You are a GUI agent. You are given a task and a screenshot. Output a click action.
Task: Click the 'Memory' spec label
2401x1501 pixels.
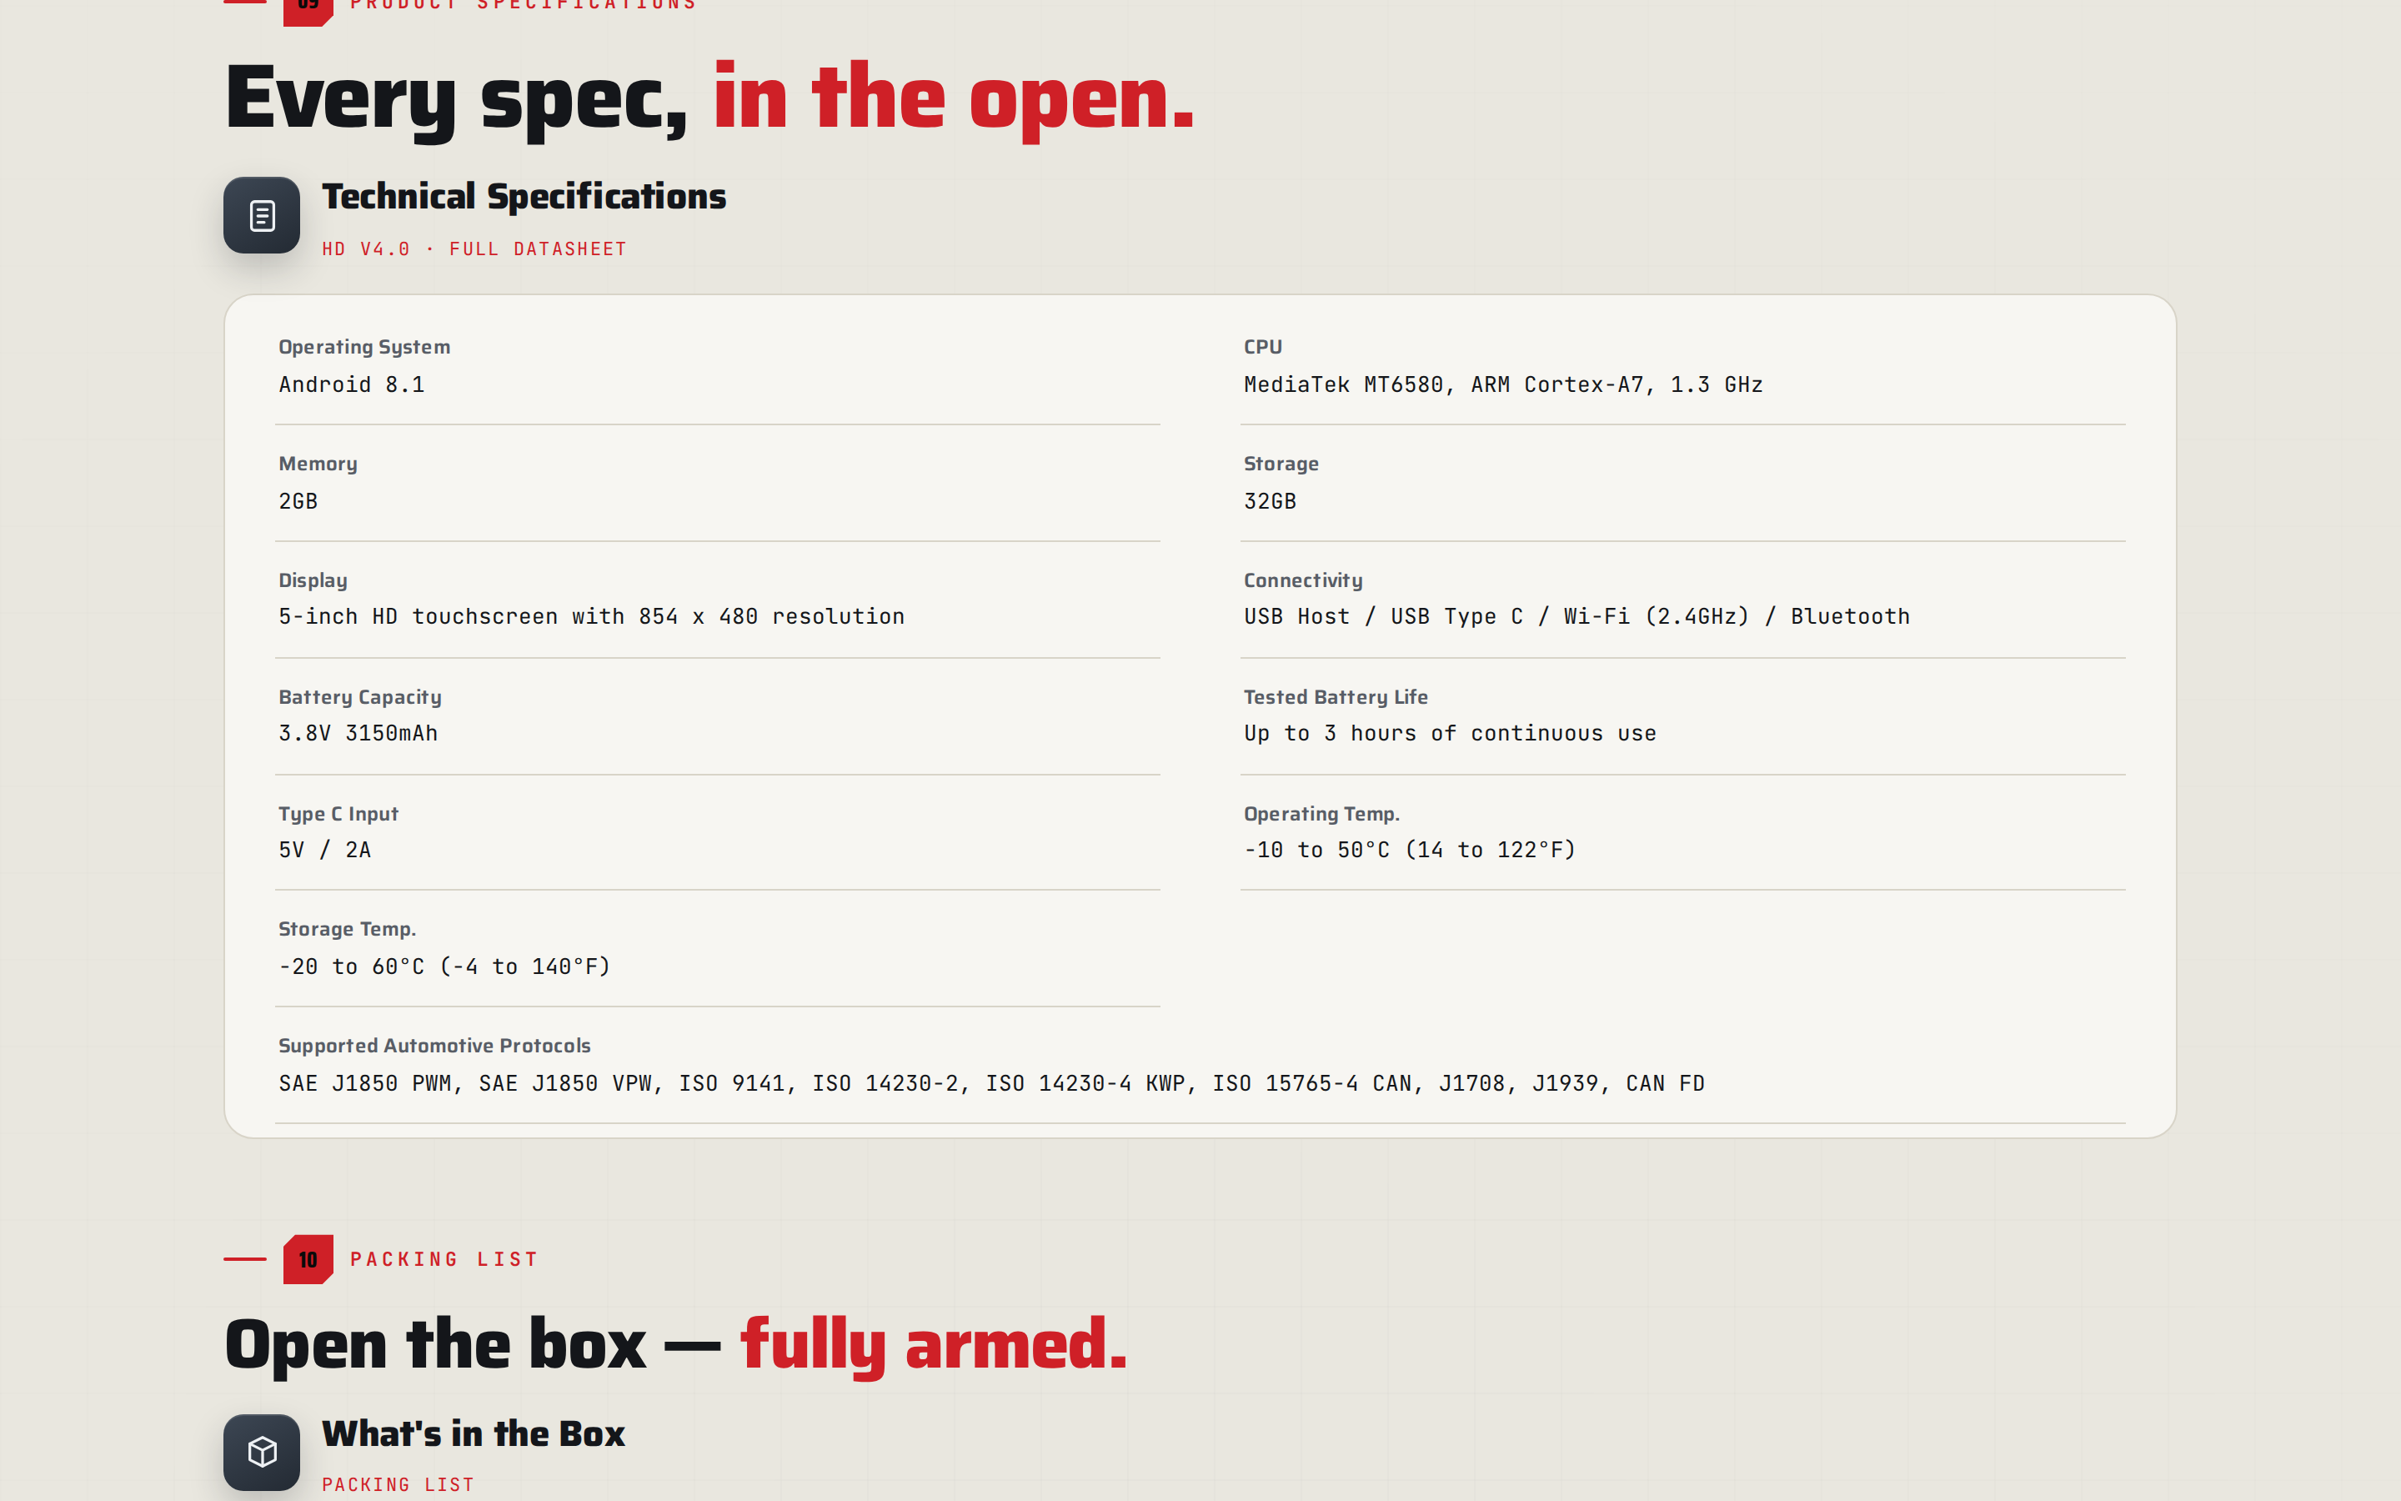coord(318,464)
